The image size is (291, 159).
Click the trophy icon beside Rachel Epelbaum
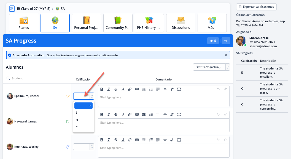pyautogui.click(x=68, y=96)
